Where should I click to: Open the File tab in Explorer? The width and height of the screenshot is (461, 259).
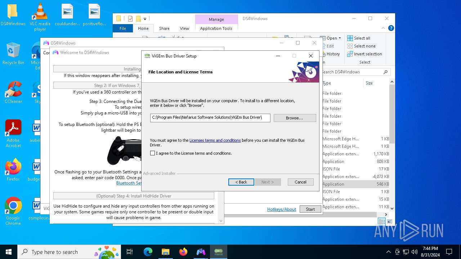pyautogui.click(x=123, y=28)
